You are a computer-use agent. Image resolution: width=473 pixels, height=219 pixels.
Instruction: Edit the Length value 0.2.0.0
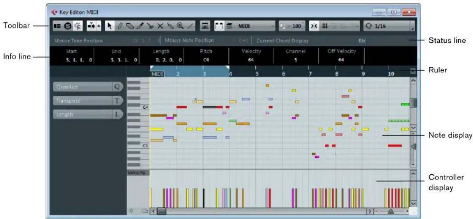[169, 60]
